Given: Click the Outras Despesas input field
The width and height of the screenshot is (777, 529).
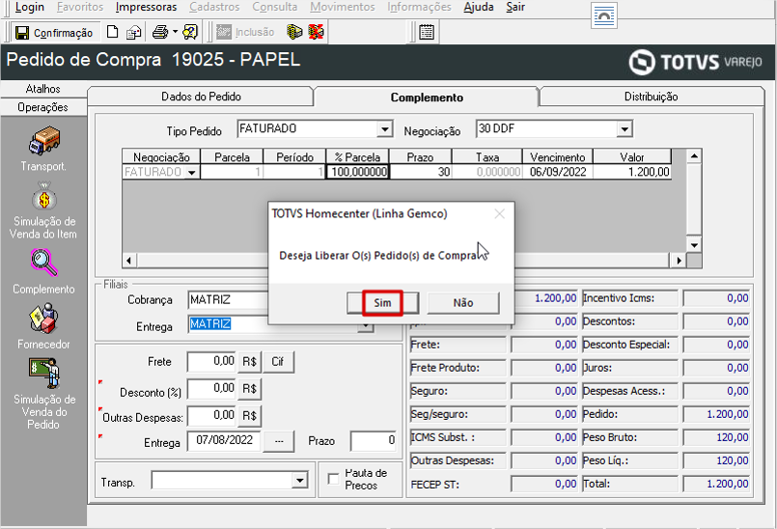Looking at the screenshot, I should click(x=211, y=415).
